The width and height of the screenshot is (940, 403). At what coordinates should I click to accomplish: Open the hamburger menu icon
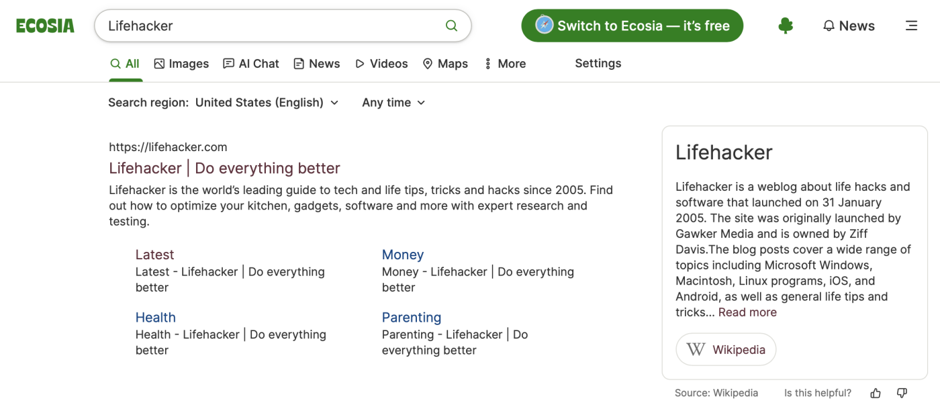coord(911,26)
